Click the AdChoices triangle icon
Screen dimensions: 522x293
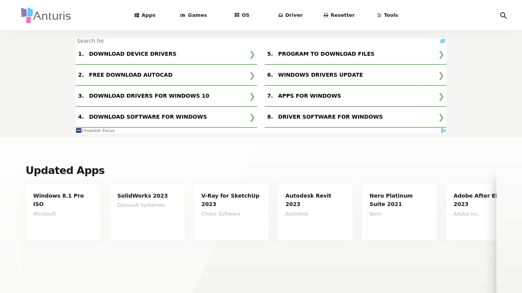click(x=443, y=130)
